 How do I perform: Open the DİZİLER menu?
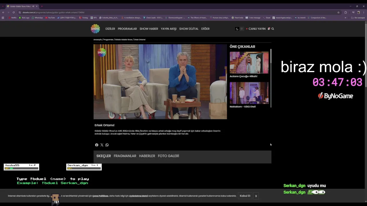[x=110, y=29]
